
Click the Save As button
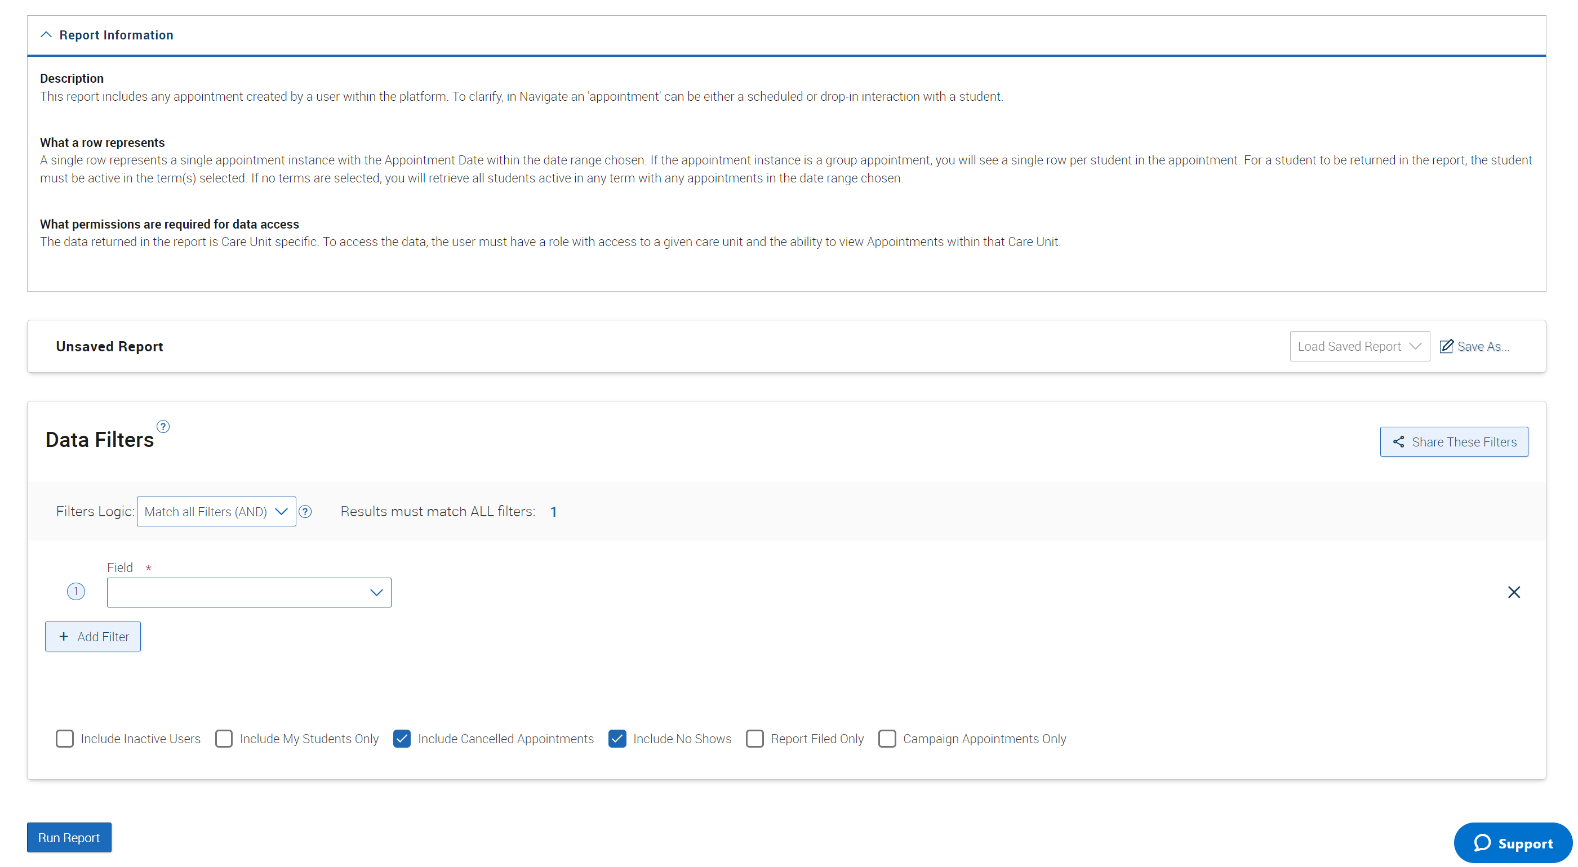click(x=1477, y=346)
